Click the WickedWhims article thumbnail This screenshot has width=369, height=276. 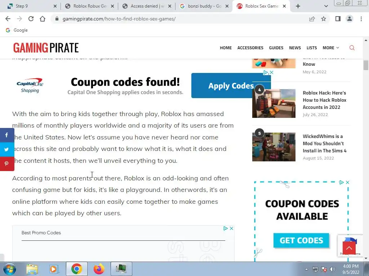pos(274,147)
